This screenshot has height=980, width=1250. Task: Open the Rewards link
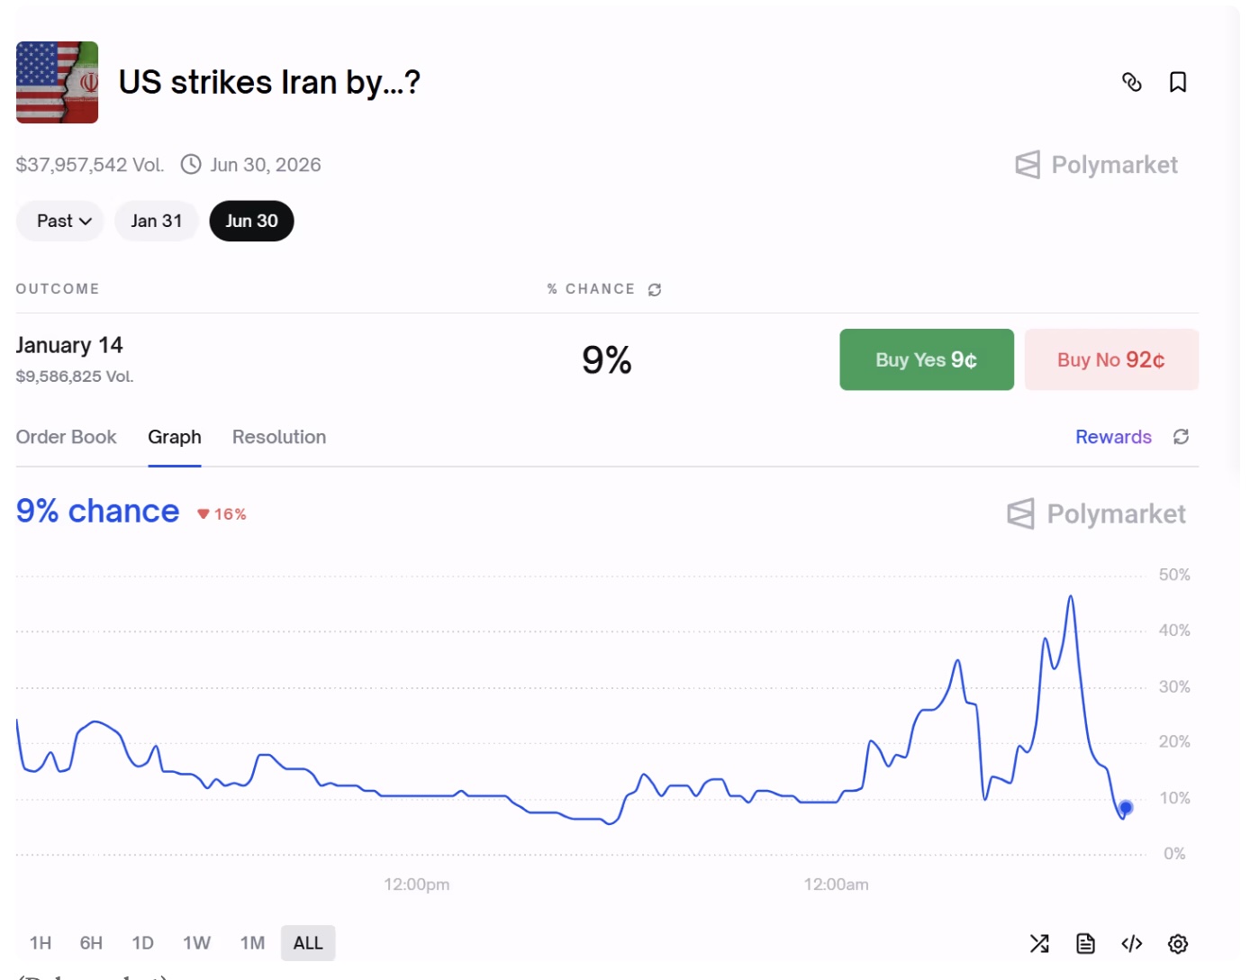tap(1113, 437)
